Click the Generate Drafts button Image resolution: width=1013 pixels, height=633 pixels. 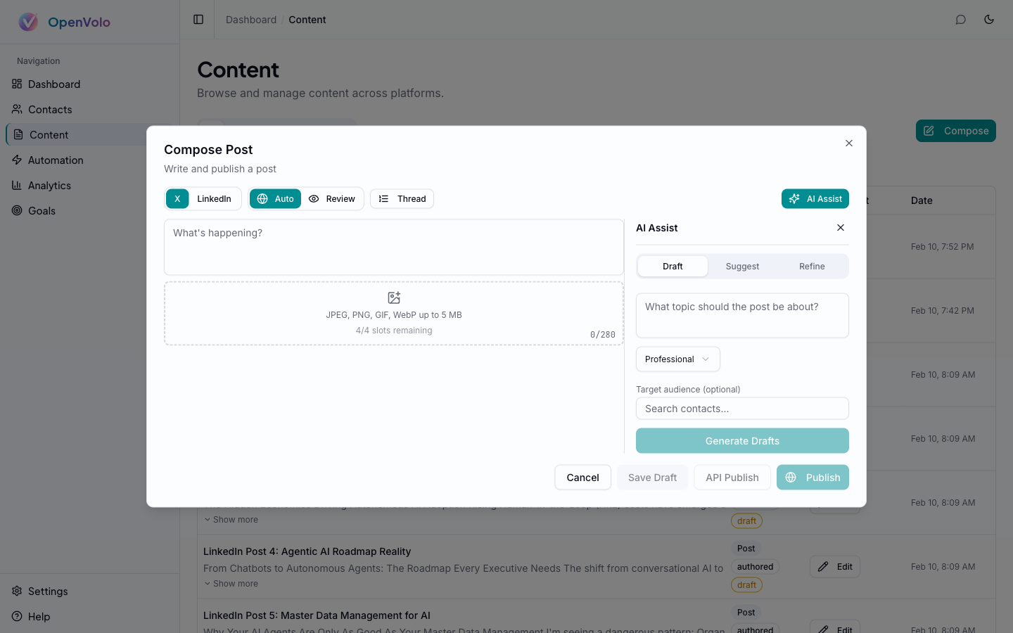742,440
